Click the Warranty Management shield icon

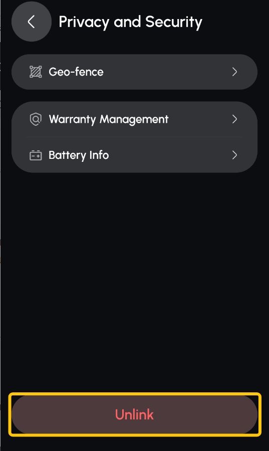tap(36, 119)
